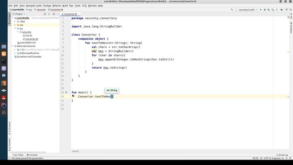This screenshot has height=165, width=293.
Task: Open the Run menu
Action: pos(71,5)
